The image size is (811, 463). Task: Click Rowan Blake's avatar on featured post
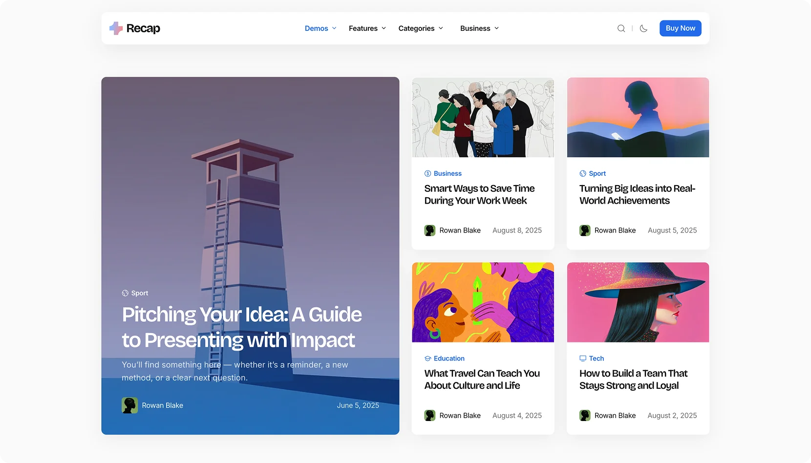tap(129, 405)
